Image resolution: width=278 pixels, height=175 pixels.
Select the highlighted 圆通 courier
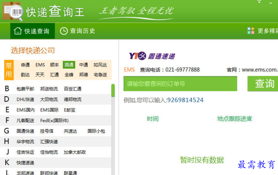(x=69, y=65)
